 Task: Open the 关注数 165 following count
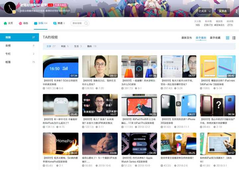tap(198, 23)
